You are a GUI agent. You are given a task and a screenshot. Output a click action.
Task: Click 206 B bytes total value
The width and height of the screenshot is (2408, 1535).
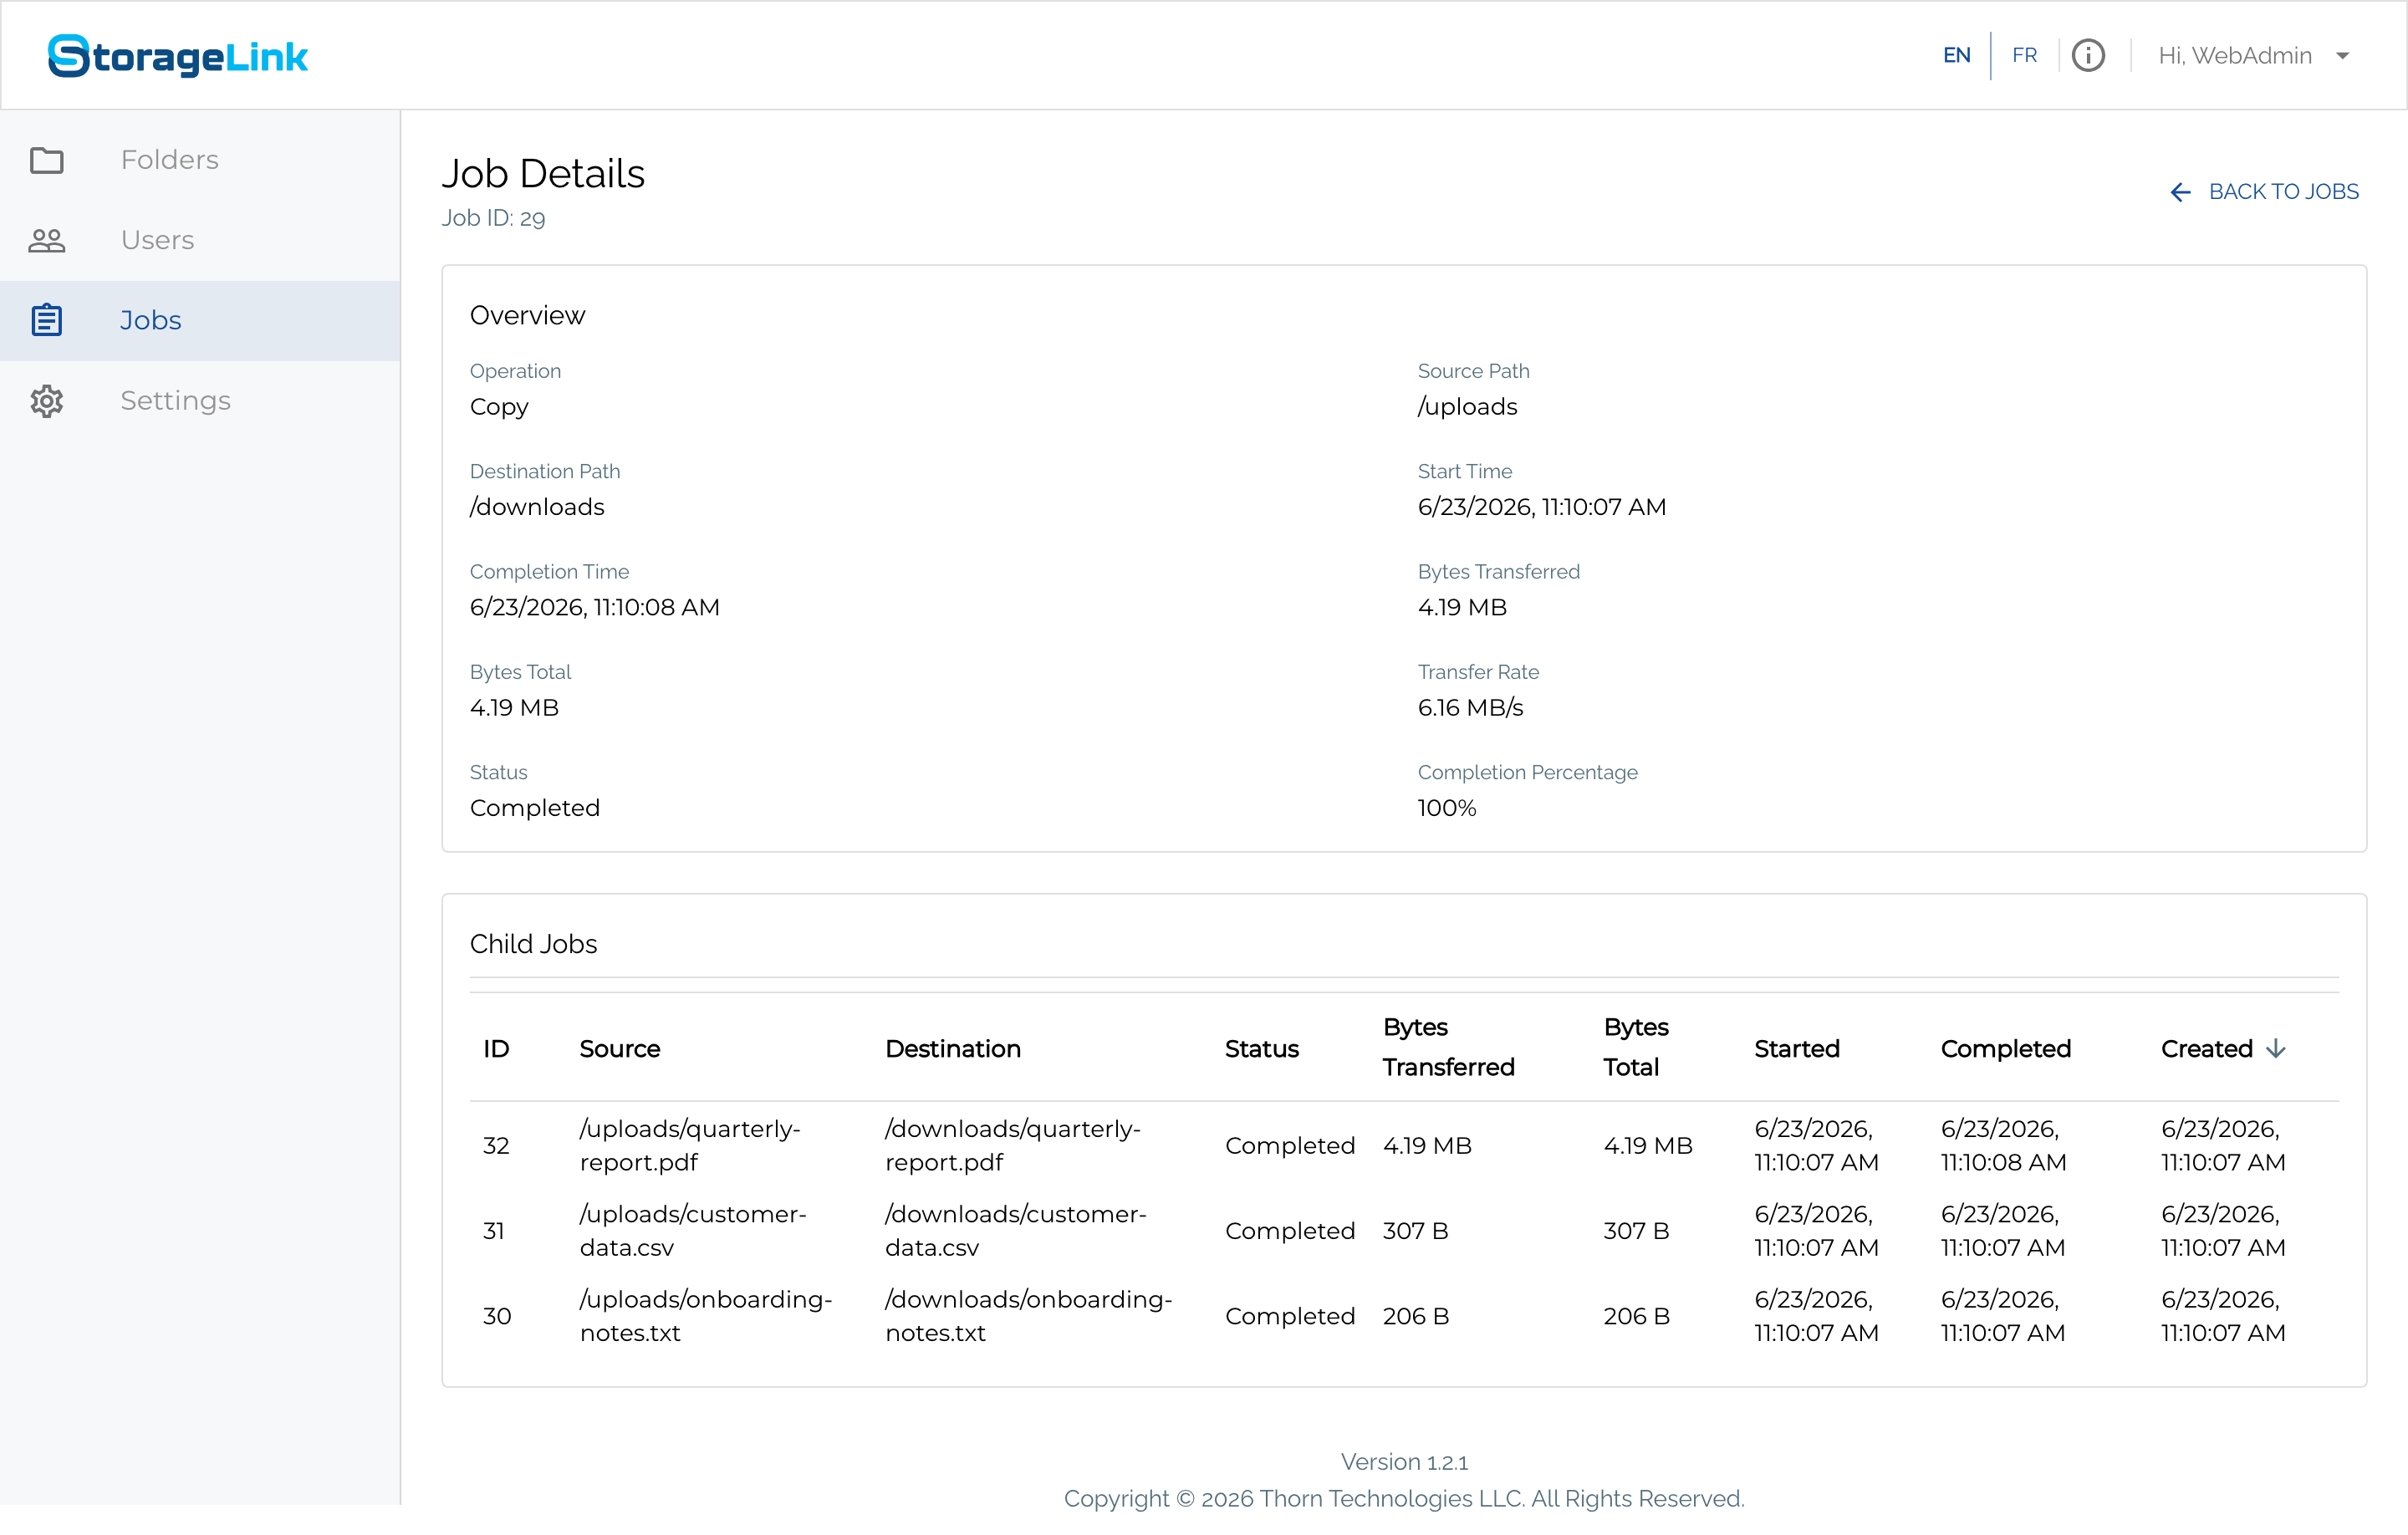pyautogui.click(x=1636, y=1315)
